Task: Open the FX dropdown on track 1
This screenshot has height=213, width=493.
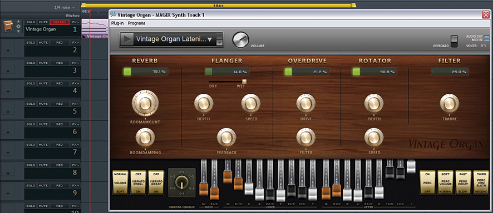Action: [x=75, y=22]
